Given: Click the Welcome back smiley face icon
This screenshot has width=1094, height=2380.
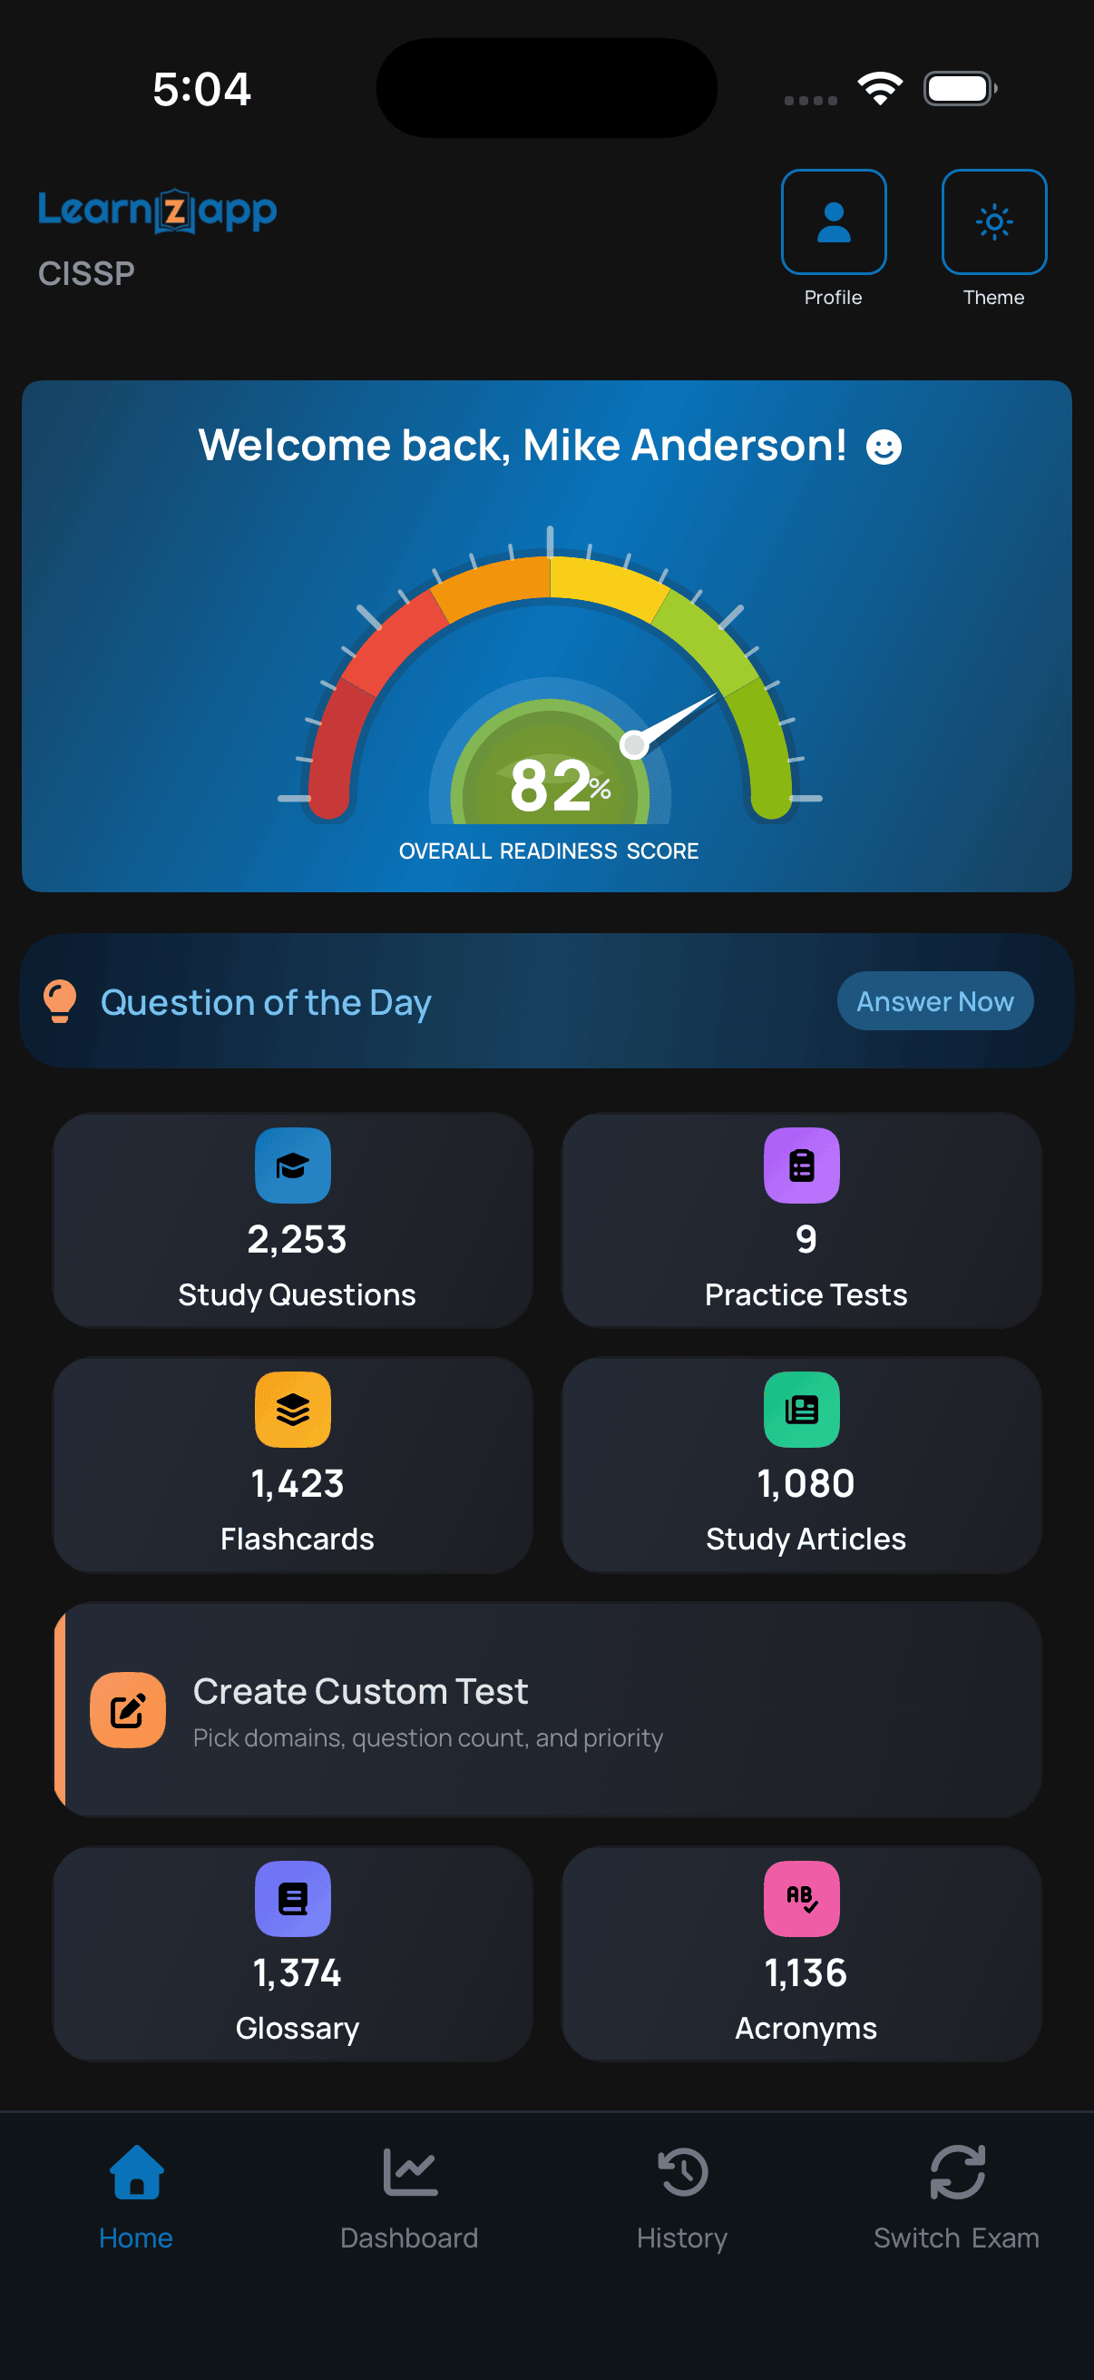Looking at the screenshot, I should [884, 447].
